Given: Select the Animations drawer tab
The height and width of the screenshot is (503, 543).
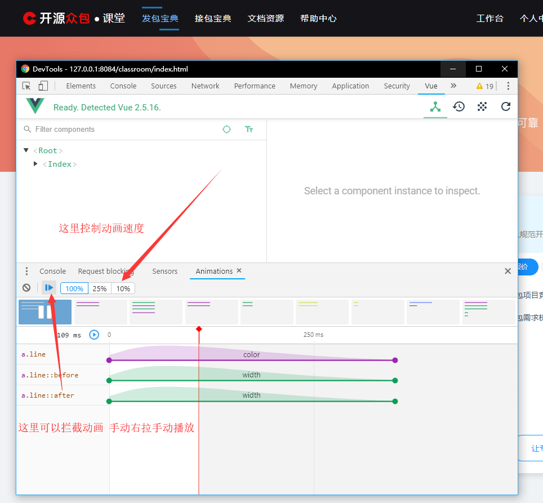Looking at the screenshot, I should coord(214,271).
